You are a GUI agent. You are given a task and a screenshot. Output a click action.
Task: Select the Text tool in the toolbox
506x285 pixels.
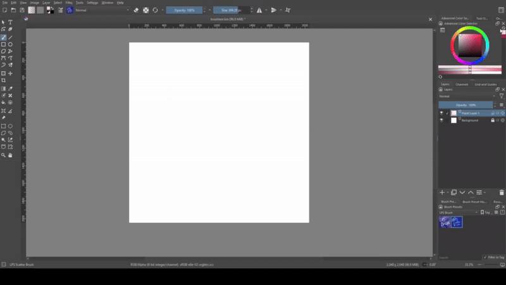[x=10, y=22]
